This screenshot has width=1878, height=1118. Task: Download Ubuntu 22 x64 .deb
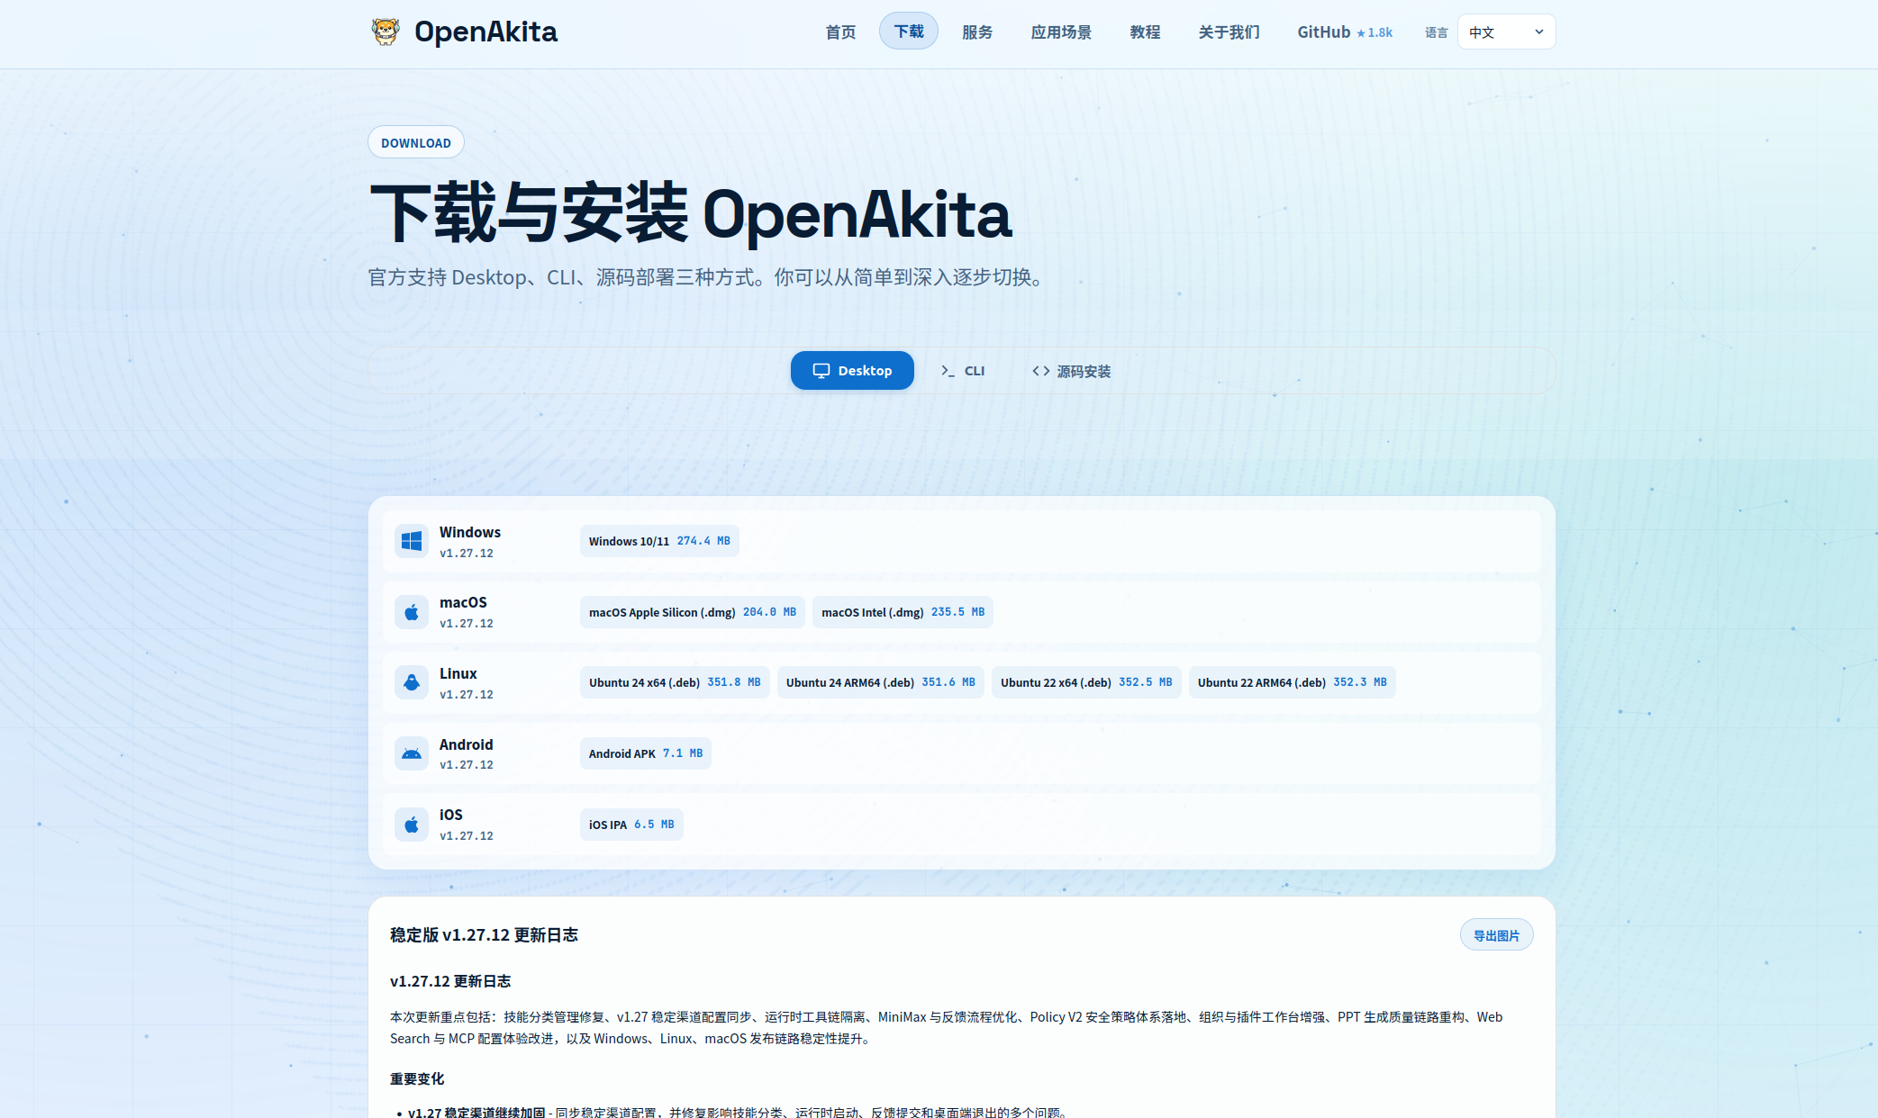[x=1086, y=682]
